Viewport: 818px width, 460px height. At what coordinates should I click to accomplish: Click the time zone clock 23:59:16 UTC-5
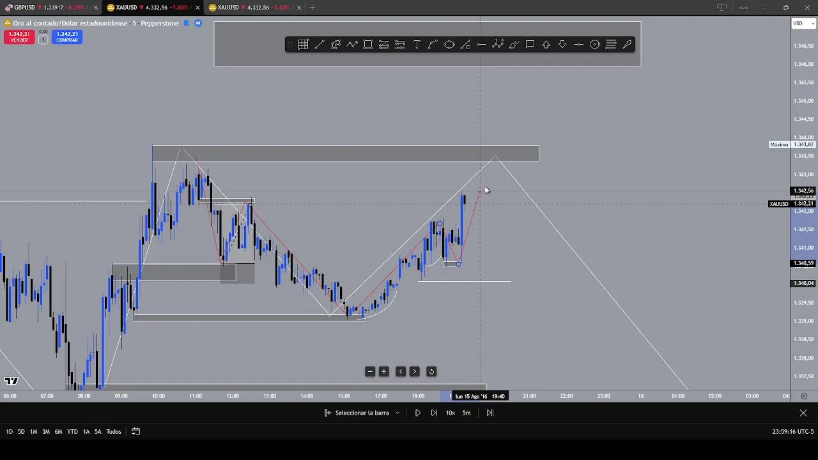pyautogui.click(x=793, y=432)
